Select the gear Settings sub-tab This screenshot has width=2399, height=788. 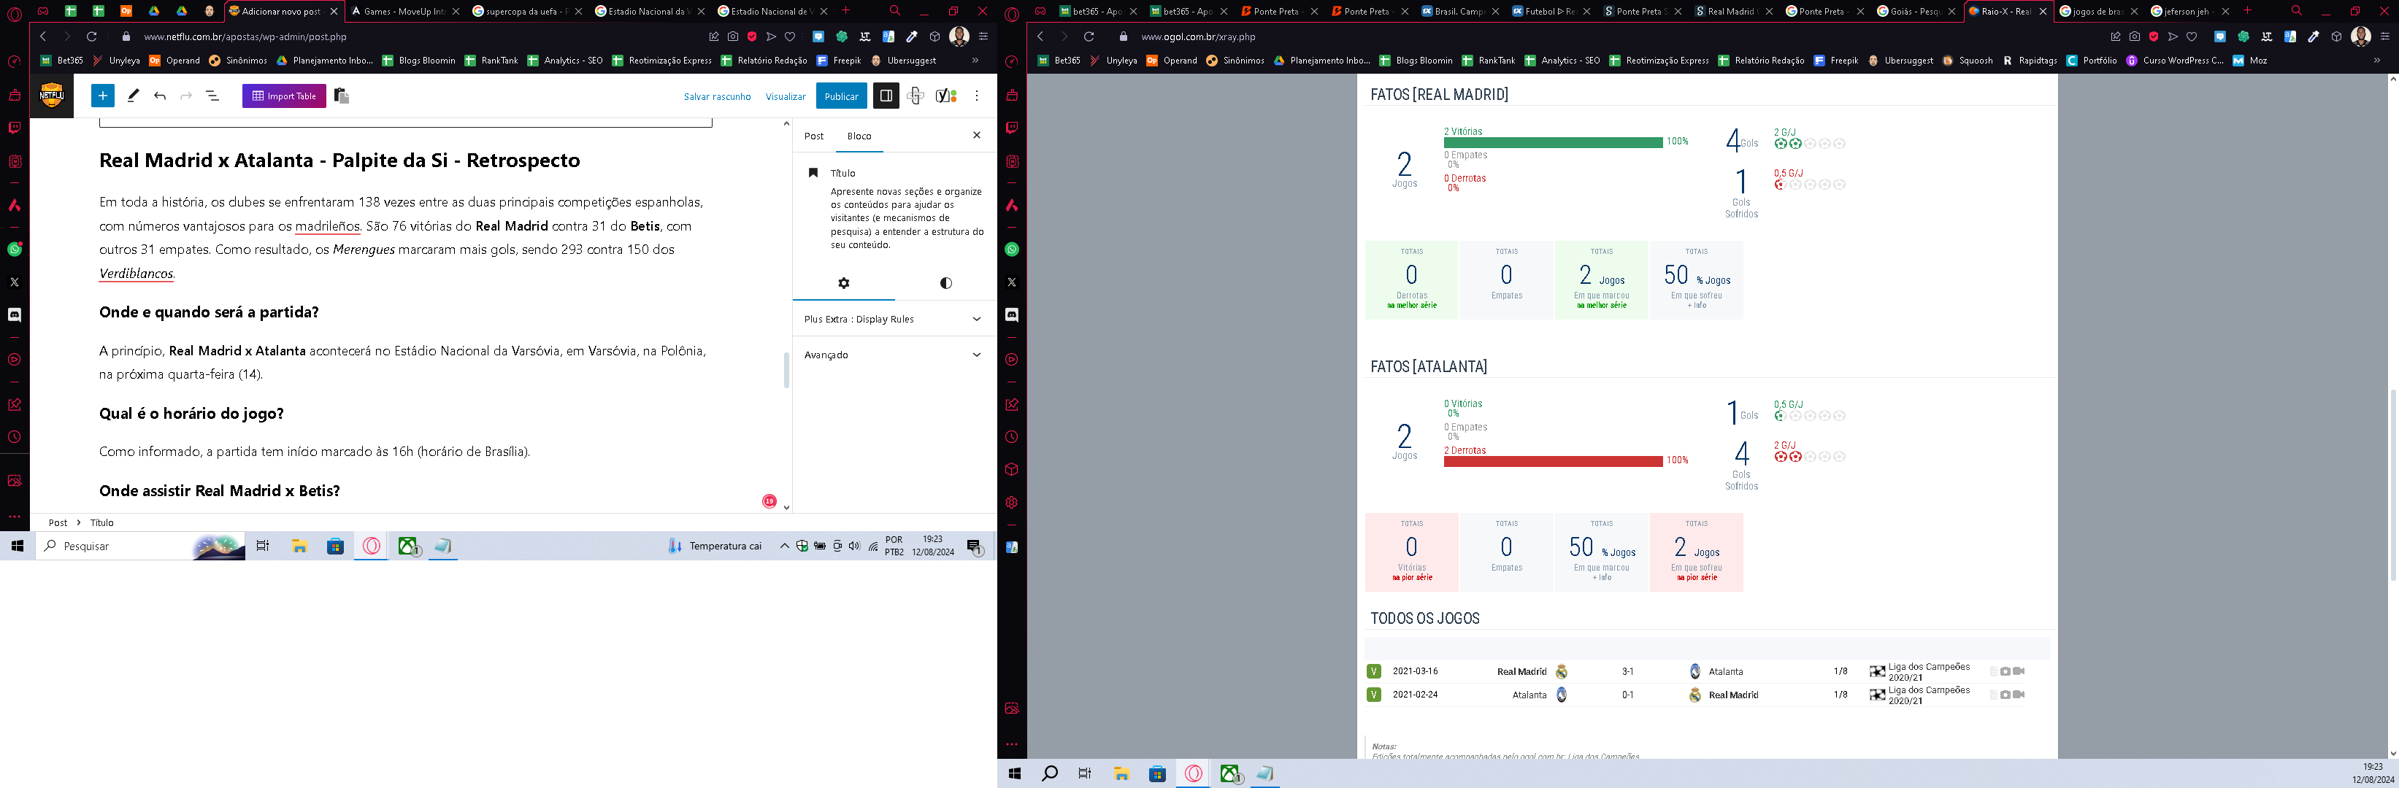coord(844,283)
